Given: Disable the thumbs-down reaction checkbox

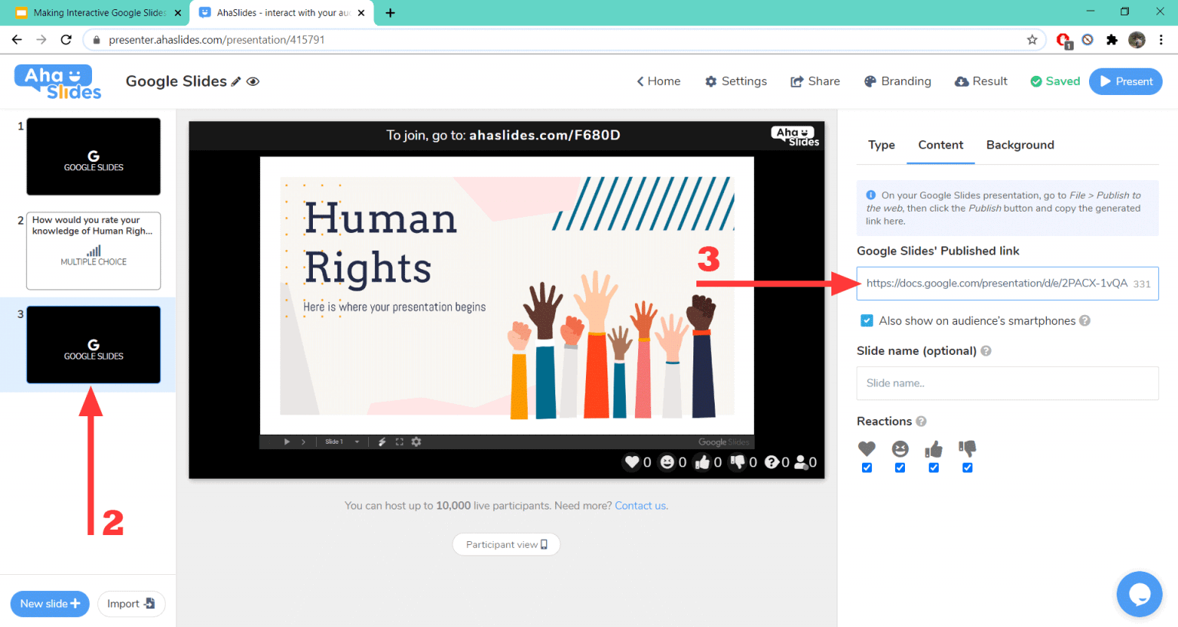Looking at the screenshot, I should coord(967,467).
